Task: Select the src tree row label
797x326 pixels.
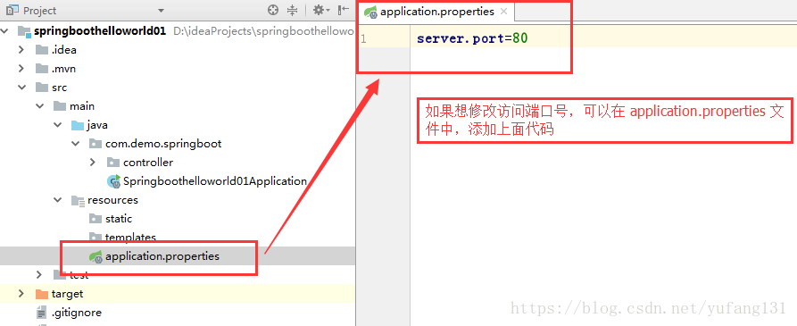Action: click(59, 88)
